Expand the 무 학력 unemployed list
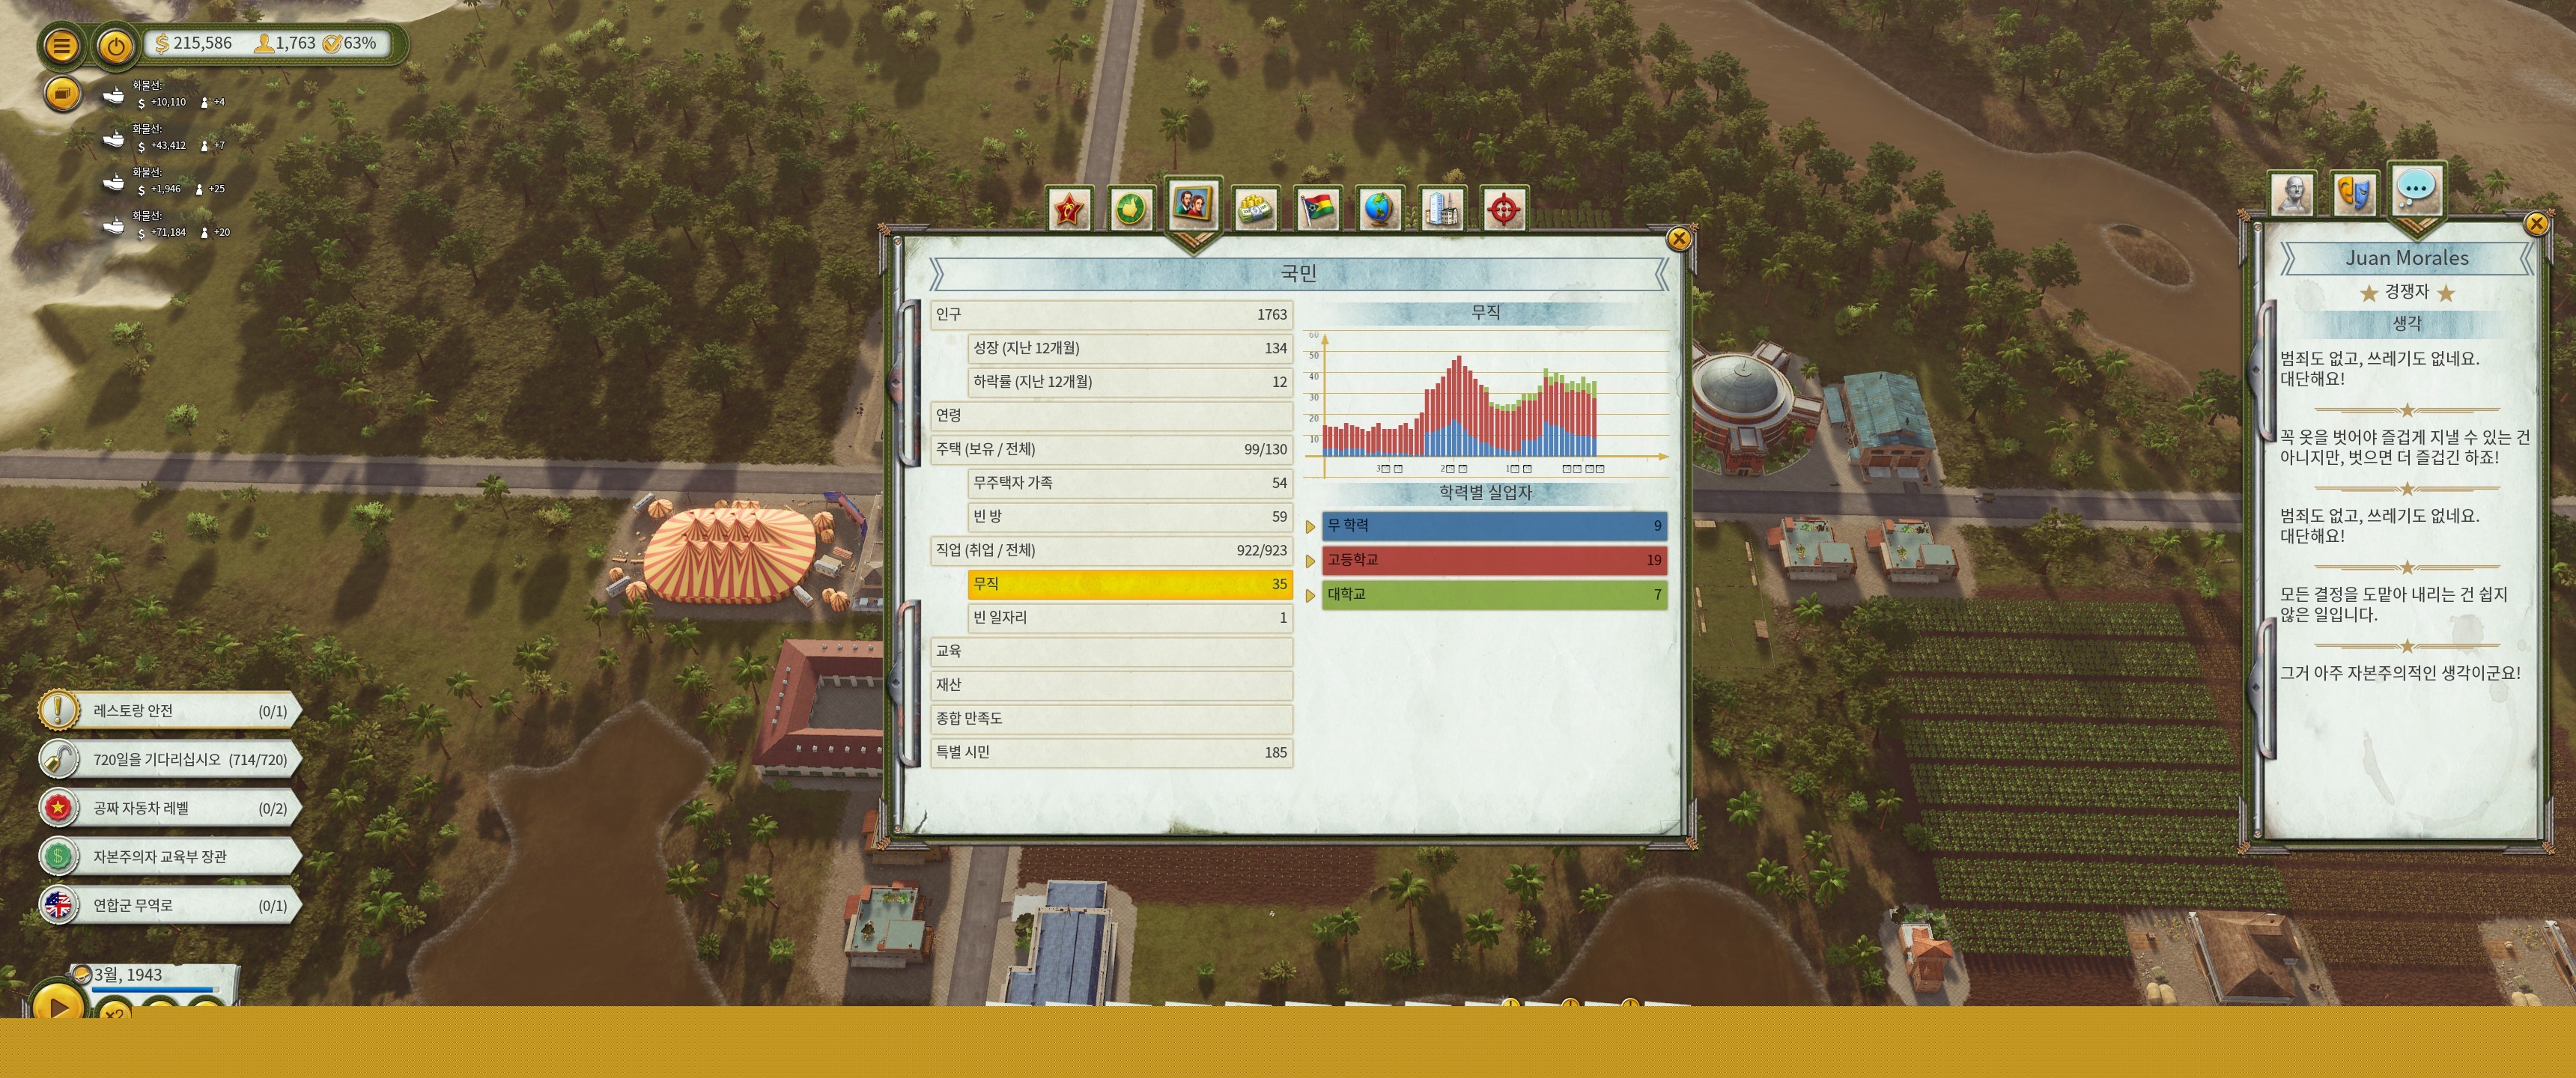This screenshot has width=2576, height=1078. (x=1310, y=527)
